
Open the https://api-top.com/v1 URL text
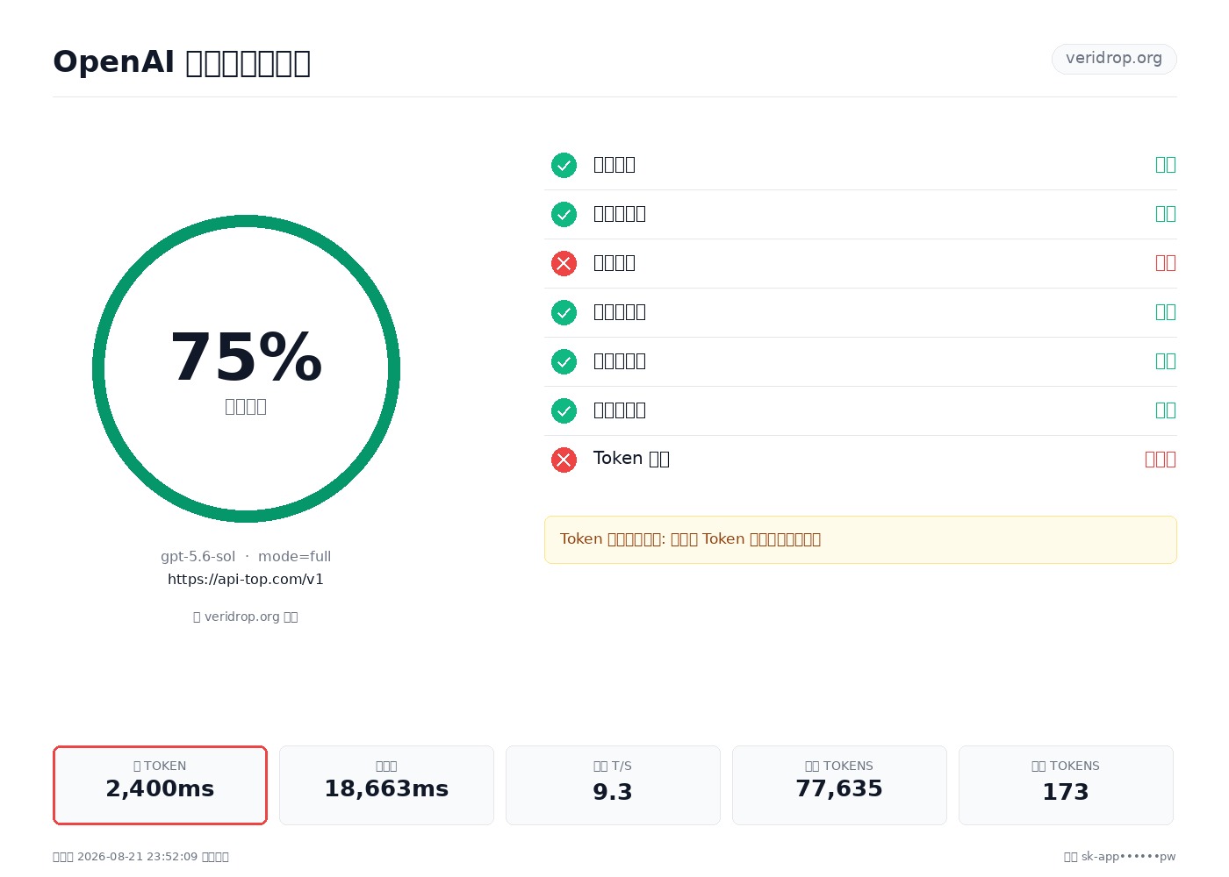coord(246,579)
